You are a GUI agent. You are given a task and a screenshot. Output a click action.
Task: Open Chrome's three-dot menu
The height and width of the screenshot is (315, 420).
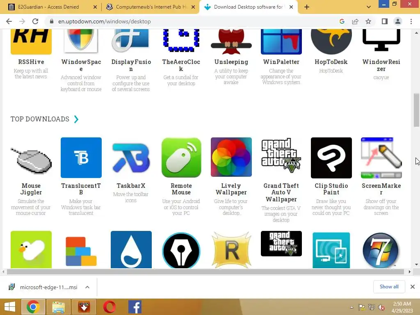[x=411, y=21]
